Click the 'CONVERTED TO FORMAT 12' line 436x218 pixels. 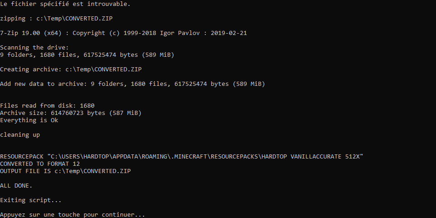click(x=40, y=164)
